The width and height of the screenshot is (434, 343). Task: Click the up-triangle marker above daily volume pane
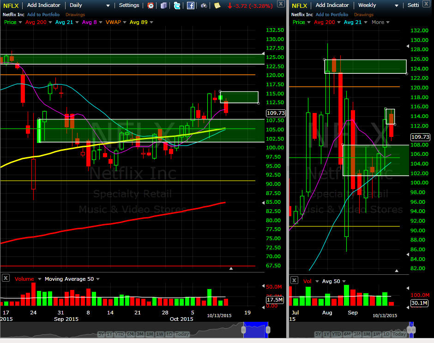pyautogui.click(x=231, y=268)
